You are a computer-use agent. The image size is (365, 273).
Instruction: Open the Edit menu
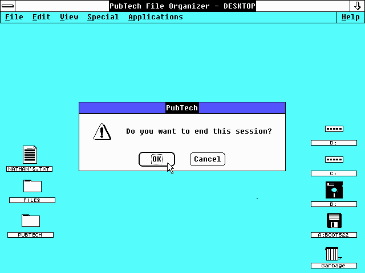coord(42,17)
